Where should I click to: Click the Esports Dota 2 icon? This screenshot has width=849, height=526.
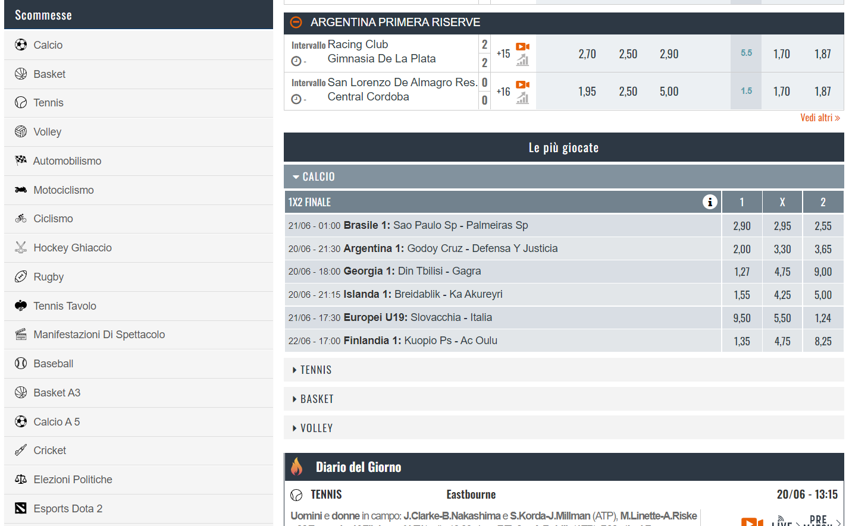[21, 508]
